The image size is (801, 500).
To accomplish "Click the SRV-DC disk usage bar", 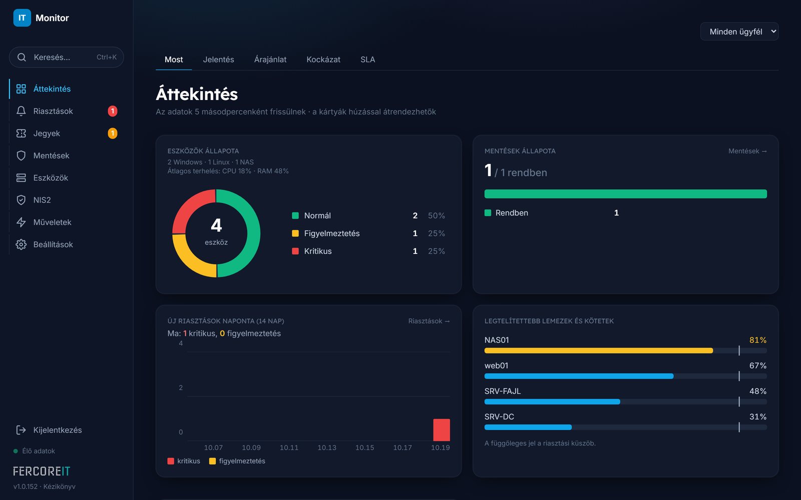I will coord(626,427).
